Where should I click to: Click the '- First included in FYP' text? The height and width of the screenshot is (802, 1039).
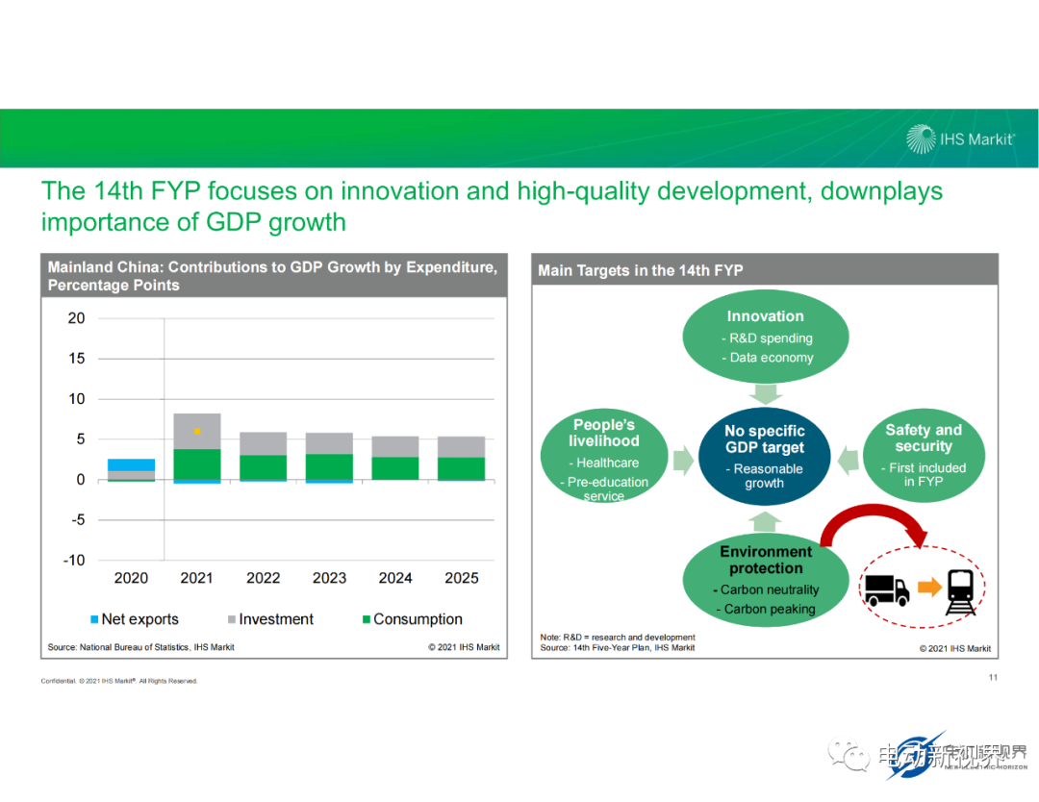pyautogui.click(x=923, y=474)
